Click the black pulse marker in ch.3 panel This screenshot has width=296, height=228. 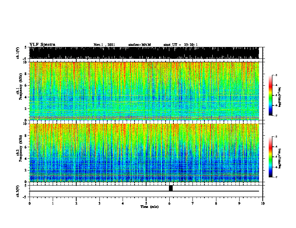pos(171,188)
